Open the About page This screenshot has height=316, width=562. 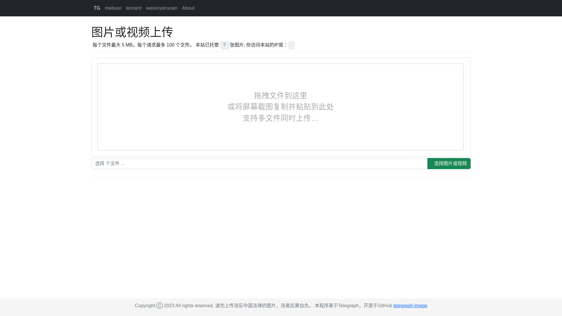(x=188, y=8)
